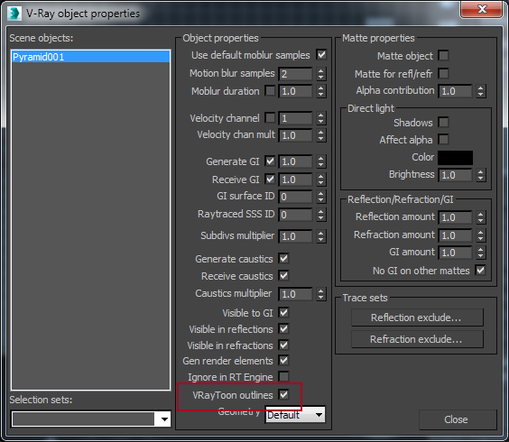Click the GI amount spinner arrows
Viewport: 509px width, 442px height.
pos(481,253)
